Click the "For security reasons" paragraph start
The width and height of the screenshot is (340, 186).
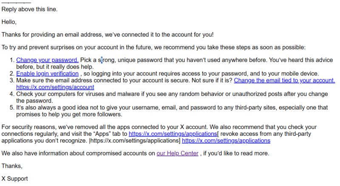(x=29, y=127)
